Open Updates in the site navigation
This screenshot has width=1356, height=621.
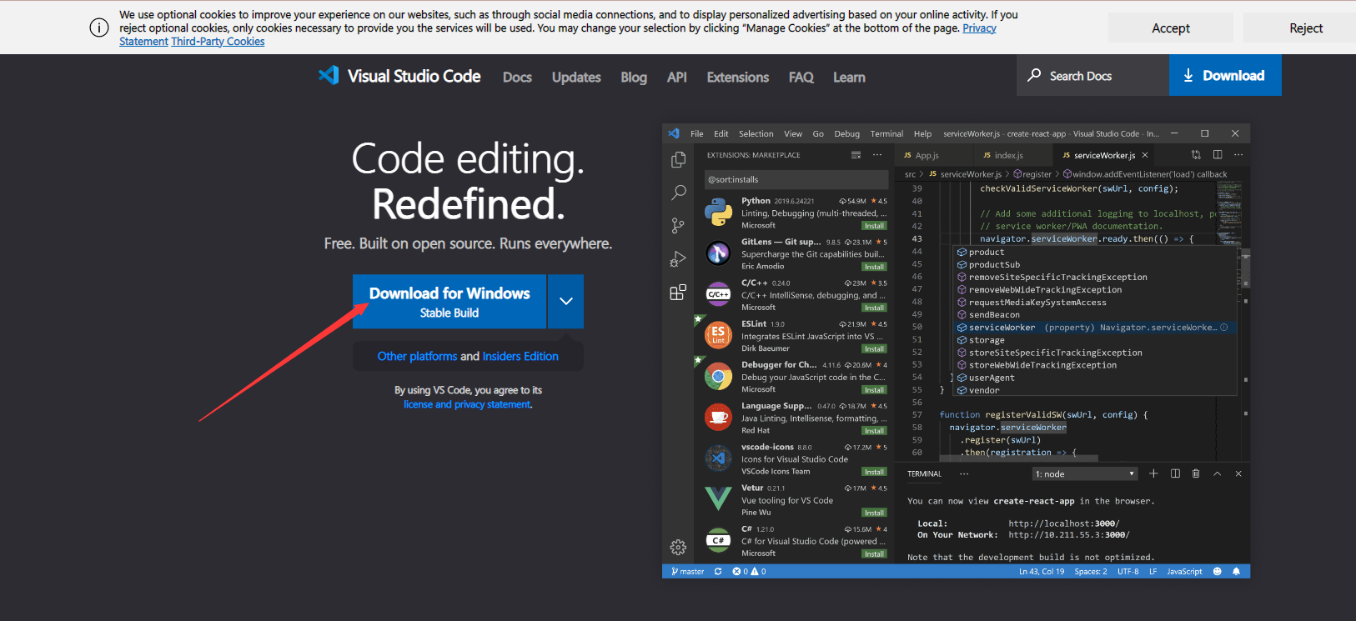click(576, 77)
